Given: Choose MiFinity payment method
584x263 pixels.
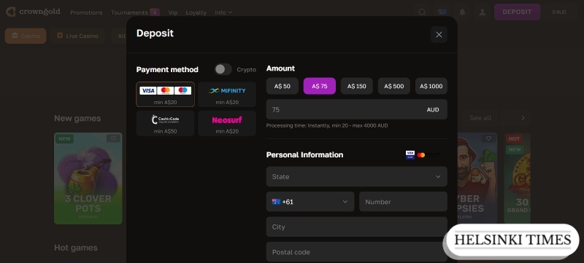Looking at the screenshot, I should coord(227,95).
